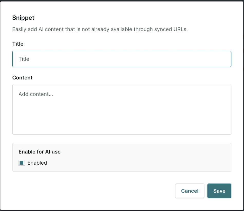Click the 'Enabled' checkbox label text
The height and width of the screenshot is (211, 244).
[37, 163]
